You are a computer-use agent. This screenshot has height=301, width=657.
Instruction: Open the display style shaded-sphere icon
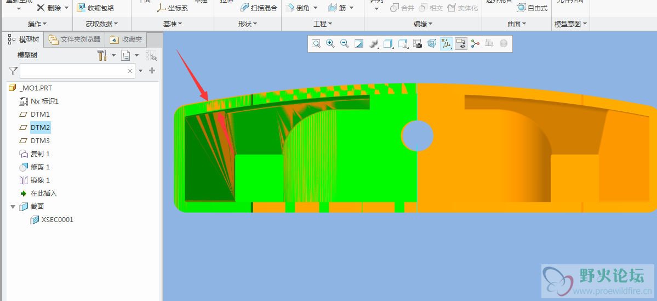tap(374, 44)
